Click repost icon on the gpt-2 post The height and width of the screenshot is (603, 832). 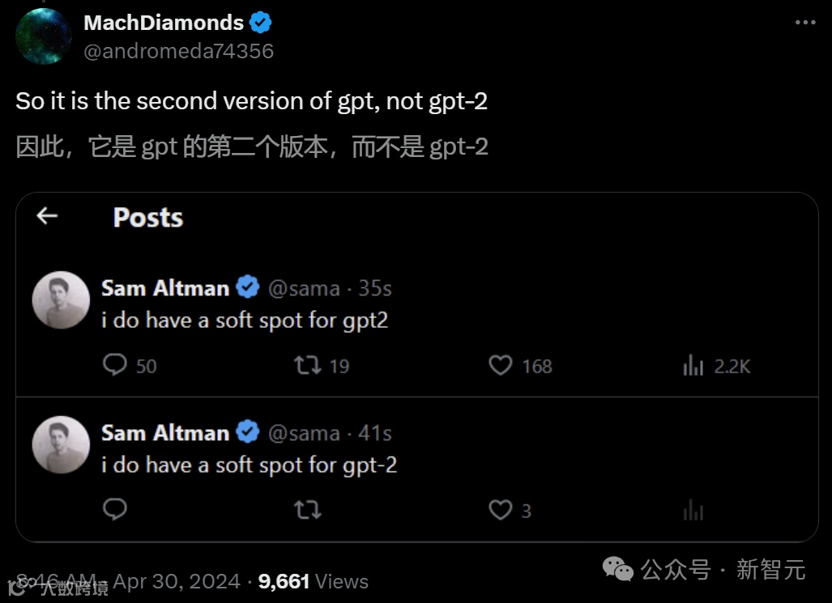(307, 510)
